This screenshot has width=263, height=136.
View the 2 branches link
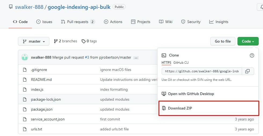(66, 41)
